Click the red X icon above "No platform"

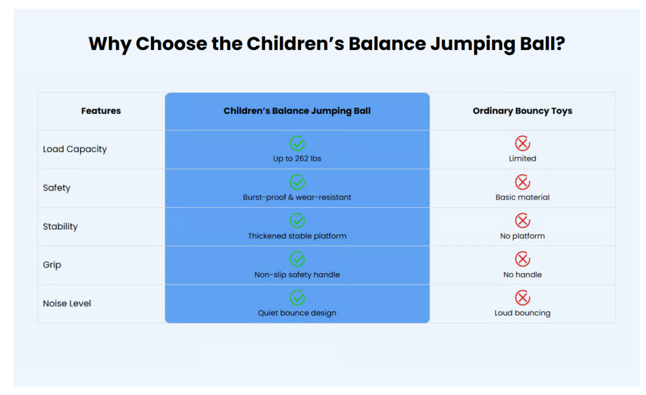522,221
